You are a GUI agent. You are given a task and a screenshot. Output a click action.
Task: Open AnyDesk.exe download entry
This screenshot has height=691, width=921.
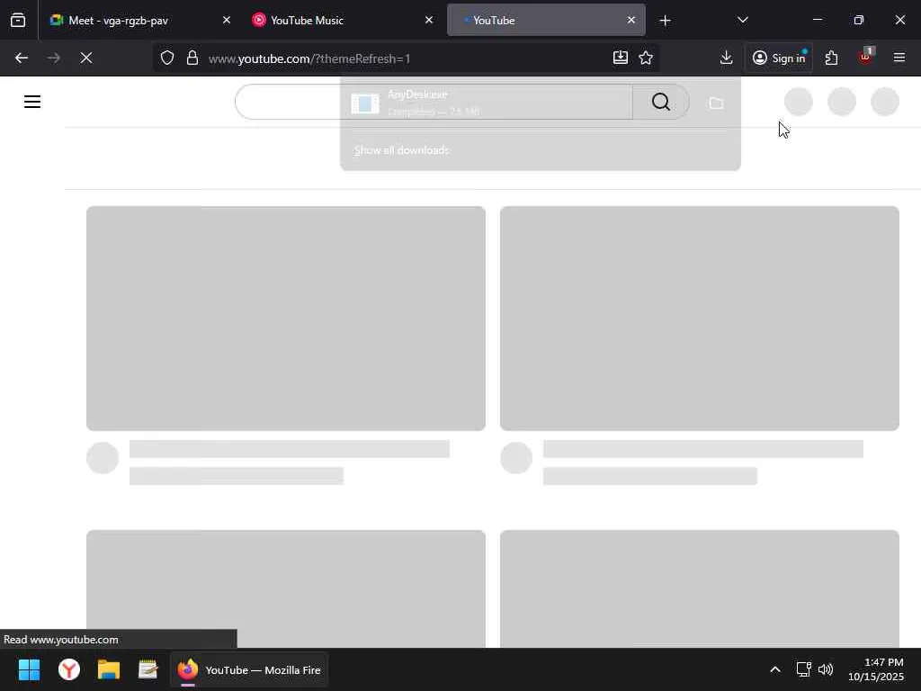pos(523,103)
